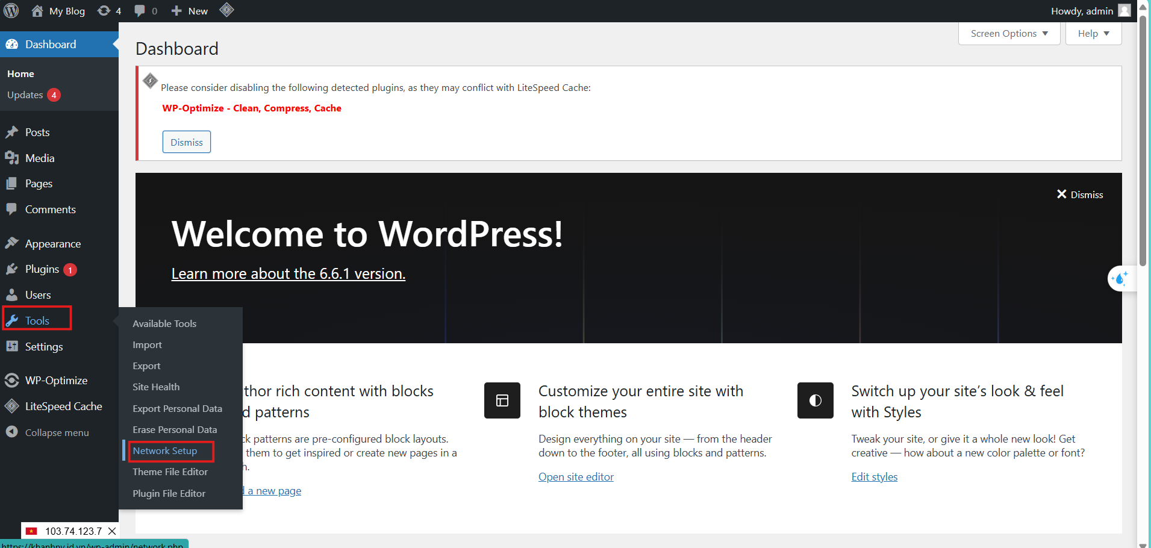Click the Collapse menu arrow icon
The width and height of the screenshot is (1151, 548).
point(12,432)
